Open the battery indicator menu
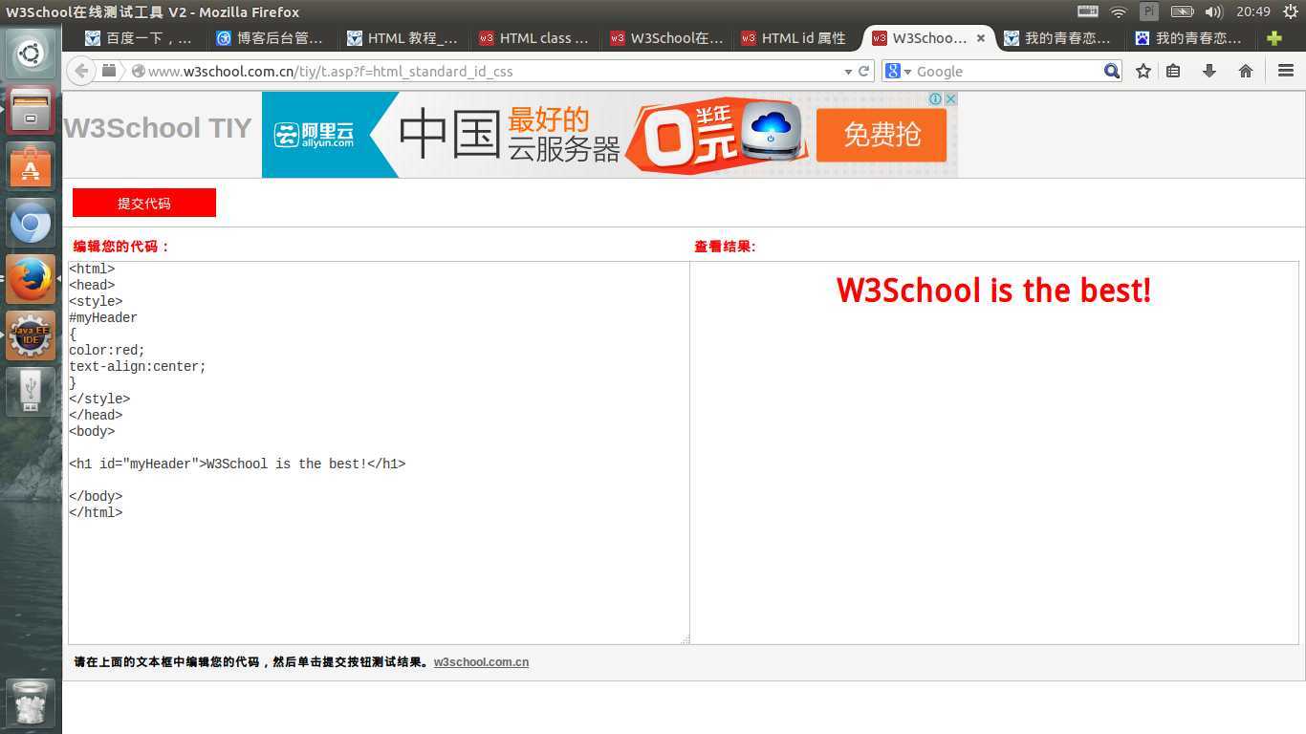1306x734 pixels. [1182, 11]
